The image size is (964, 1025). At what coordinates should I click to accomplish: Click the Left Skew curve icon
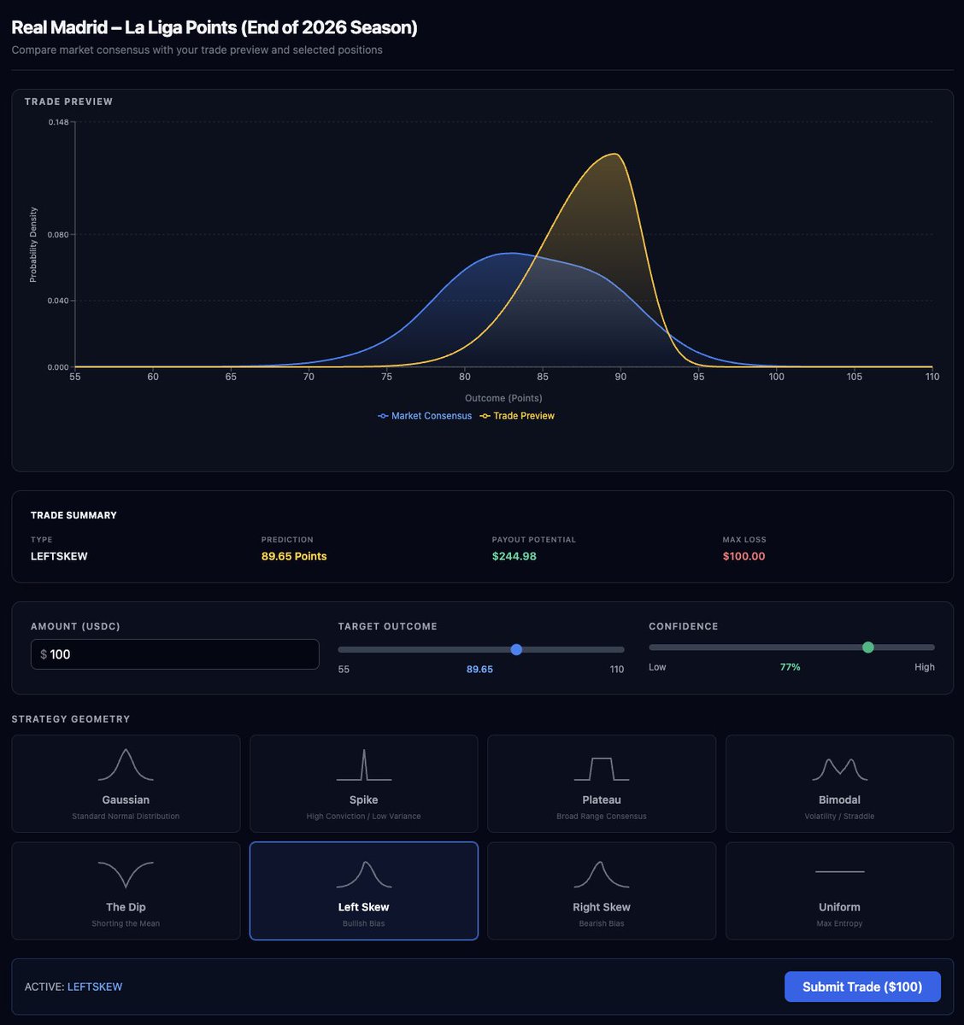point(363,875)
